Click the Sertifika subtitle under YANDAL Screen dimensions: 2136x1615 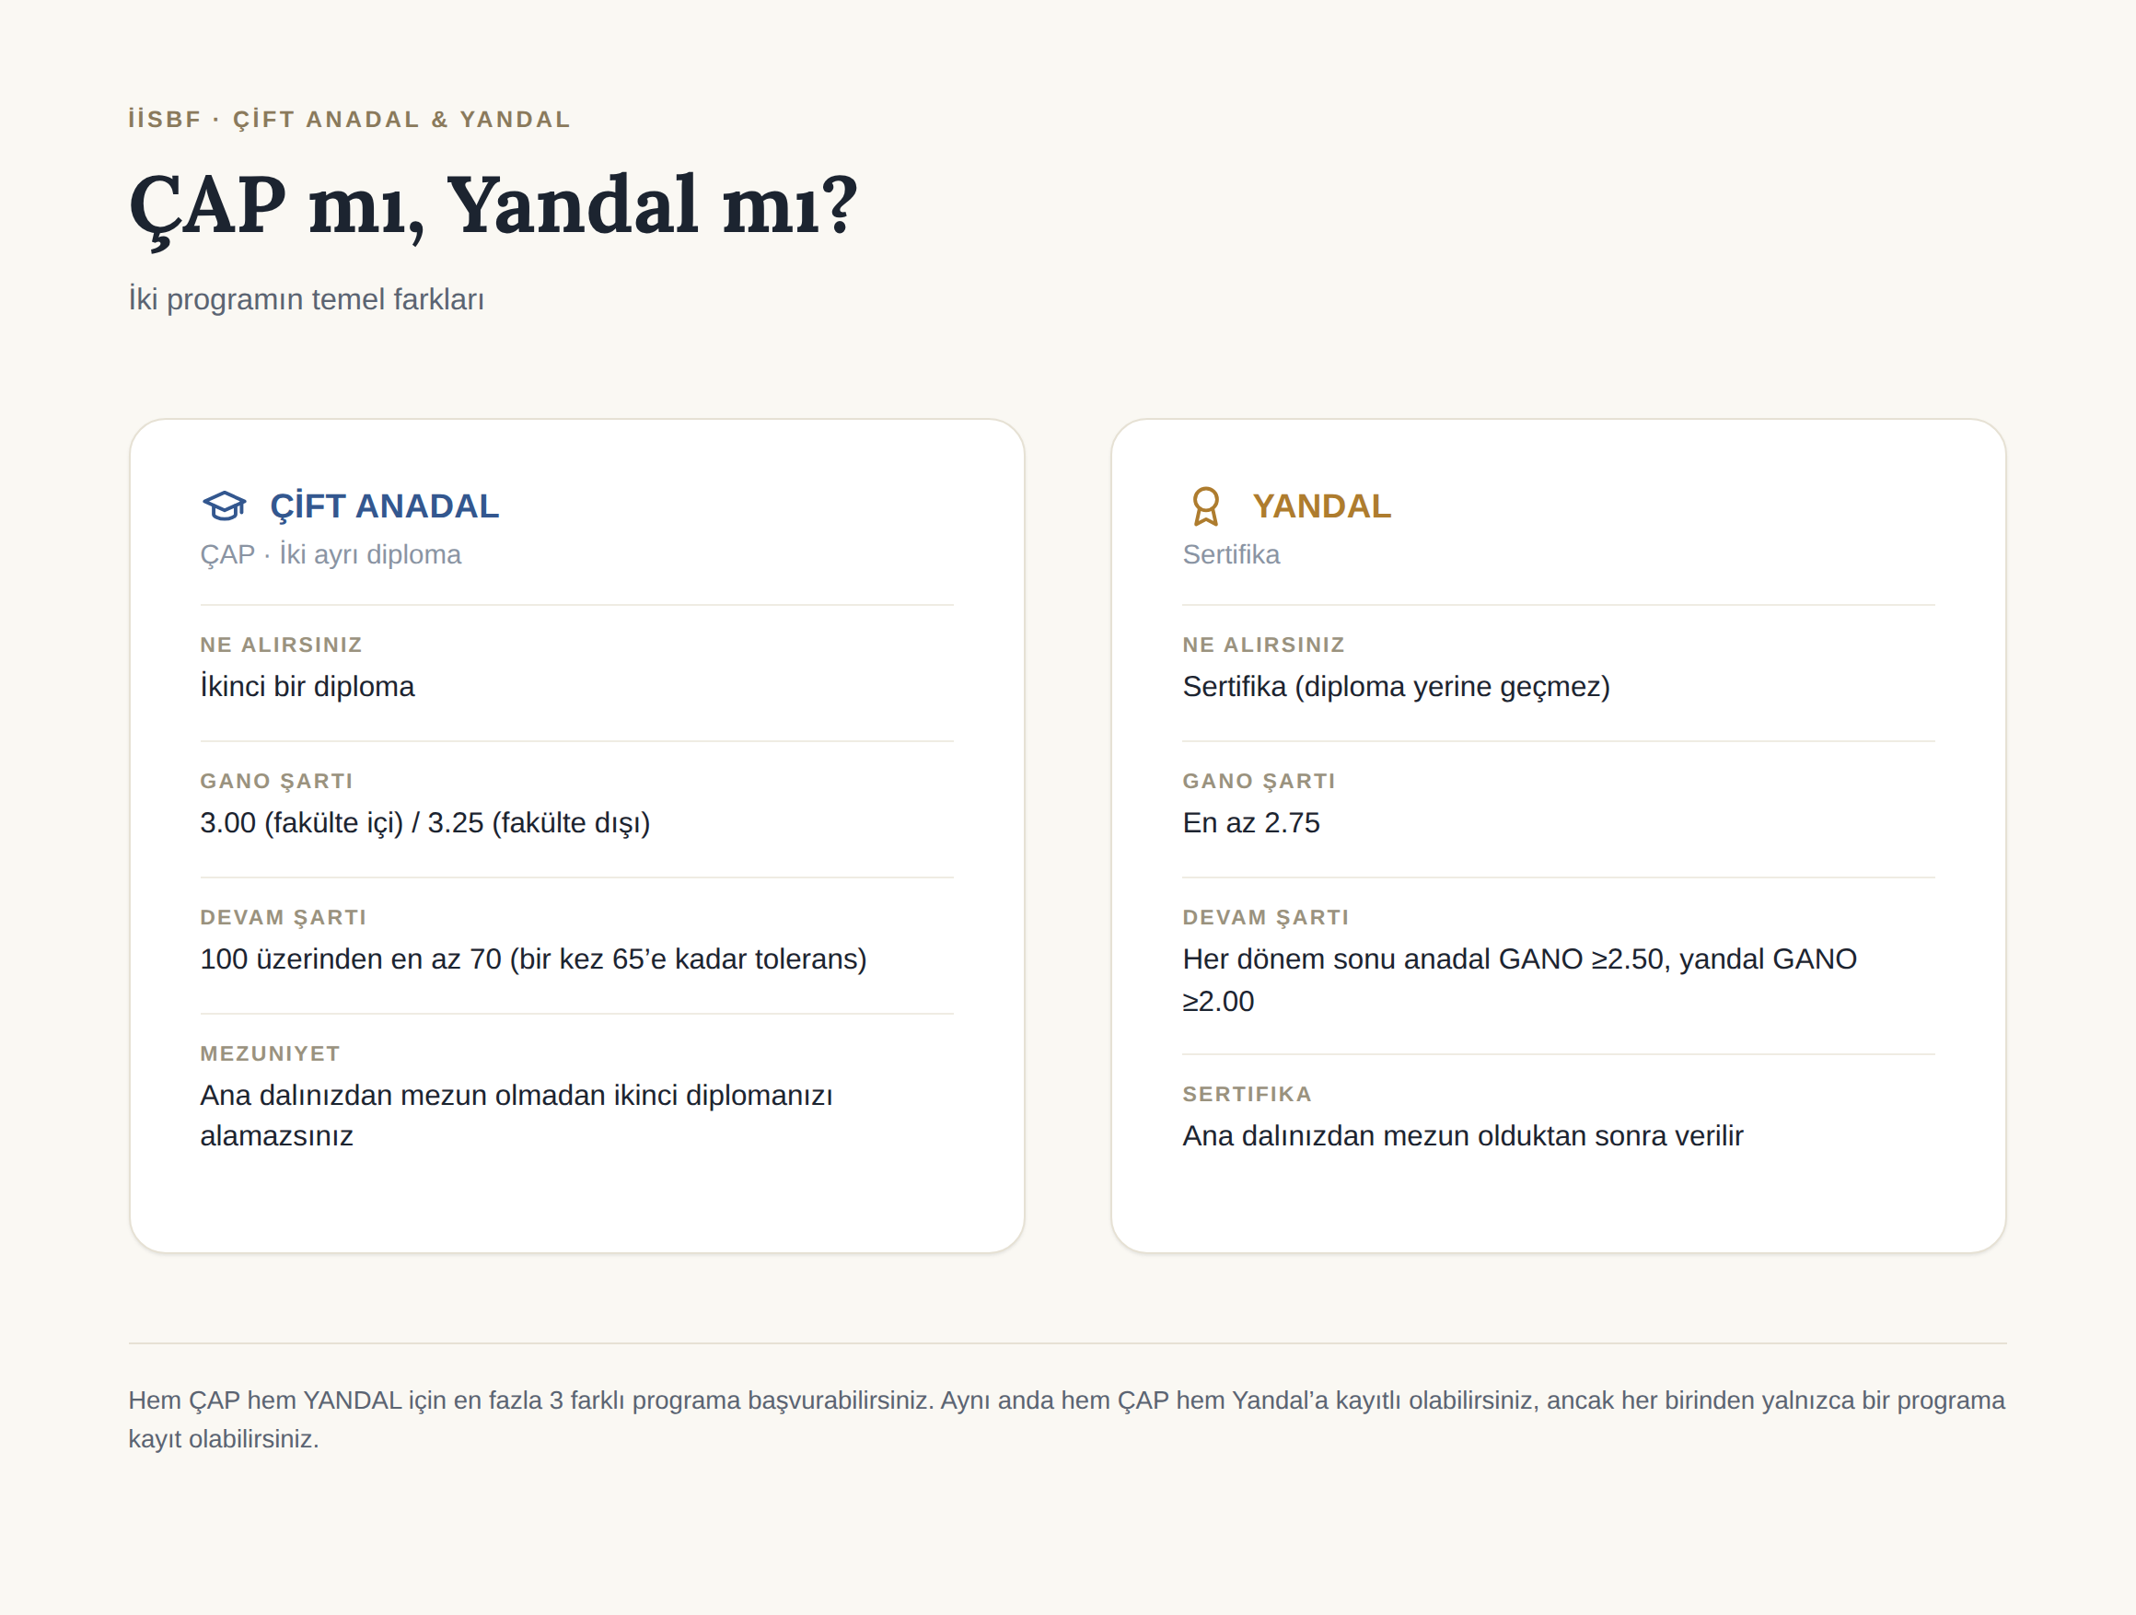[1231, 554]
